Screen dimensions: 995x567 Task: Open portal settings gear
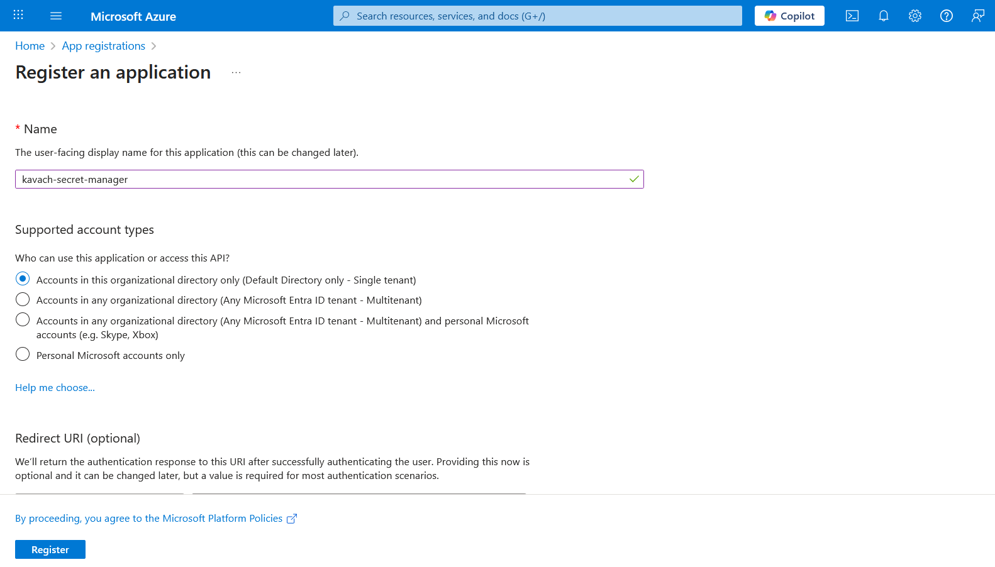point(915,16)
